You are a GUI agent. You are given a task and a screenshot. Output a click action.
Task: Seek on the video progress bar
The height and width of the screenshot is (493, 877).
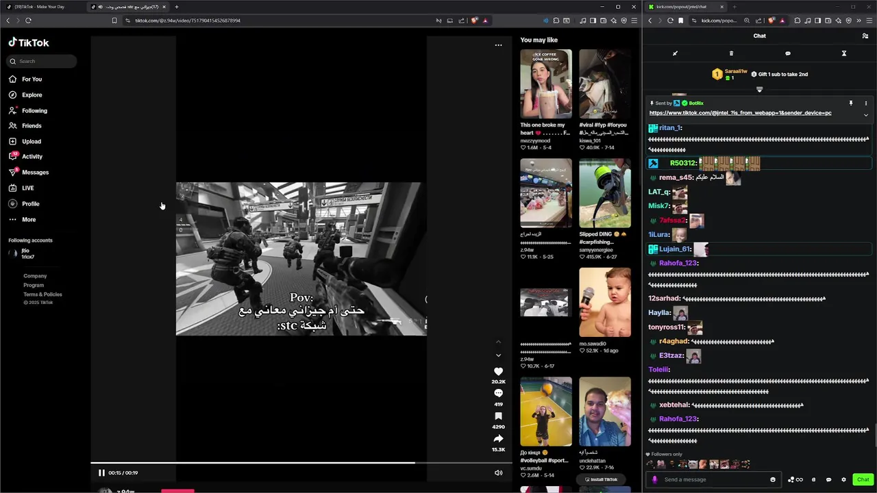point(301,463)
